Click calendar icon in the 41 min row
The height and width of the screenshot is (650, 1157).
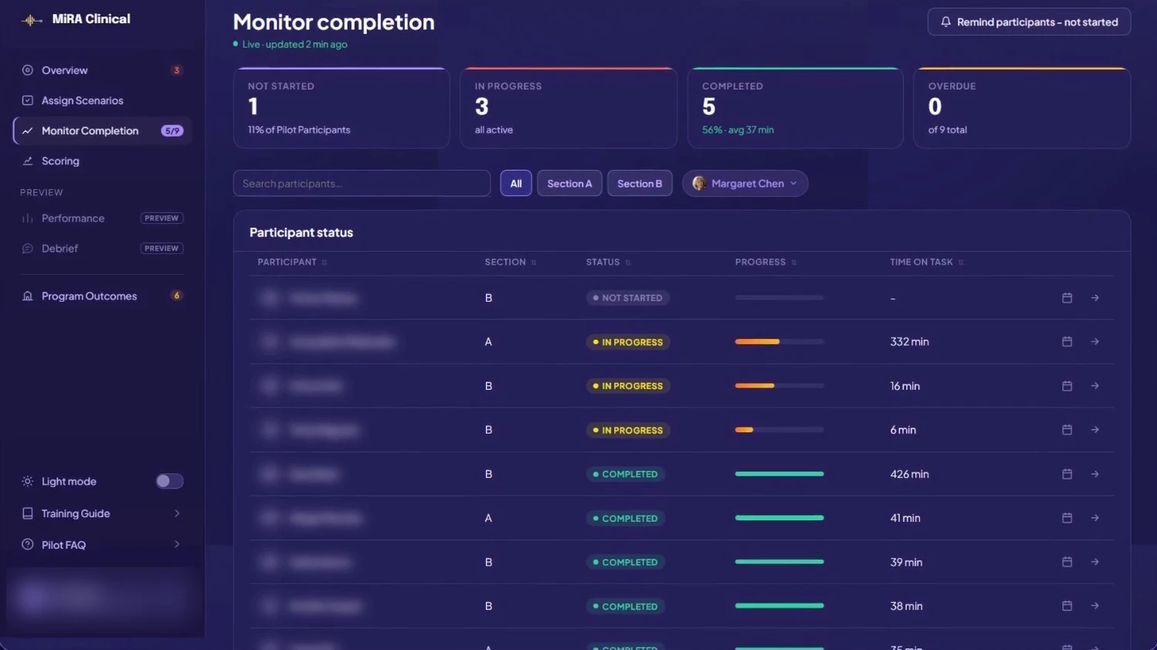click(x=1067, y=517)
